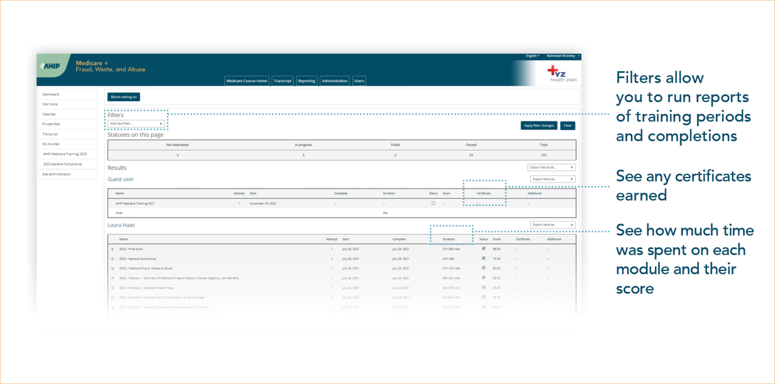Click the AHIP logo in header
The image size is (775, 384).
(50, 66)
